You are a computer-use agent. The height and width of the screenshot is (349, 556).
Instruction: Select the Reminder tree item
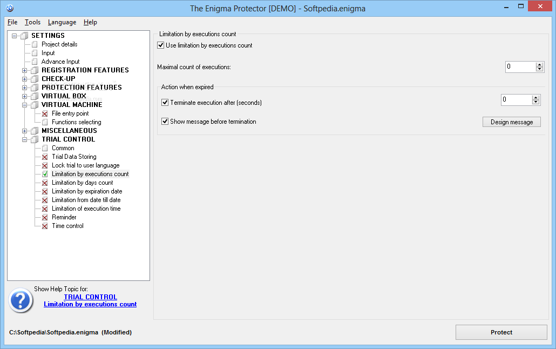64,217
